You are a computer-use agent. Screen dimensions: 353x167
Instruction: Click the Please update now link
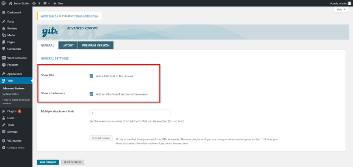(x=86, y=16)
